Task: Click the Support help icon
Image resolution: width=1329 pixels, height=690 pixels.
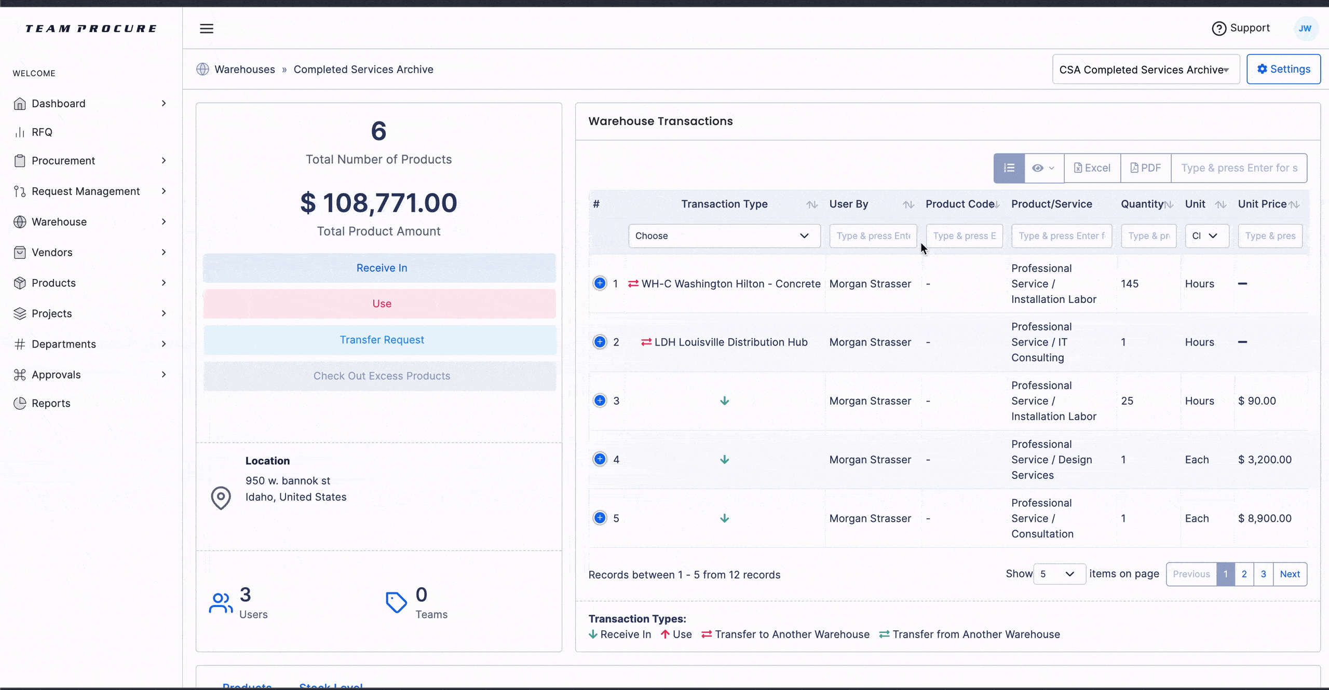Action: [x=1219, y=29]
